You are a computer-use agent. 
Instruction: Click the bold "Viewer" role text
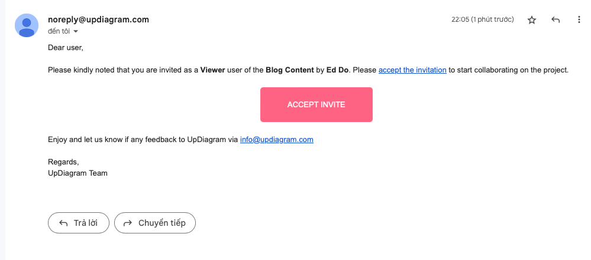click(212, 70)
